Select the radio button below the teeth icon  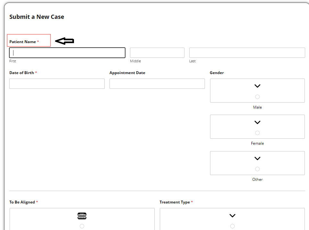[x=82, y=226]
